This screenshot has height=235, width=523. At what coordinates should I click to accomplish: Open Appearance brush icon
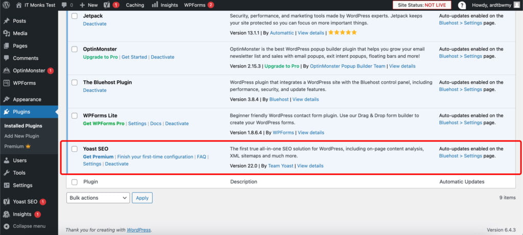point(6,100)
